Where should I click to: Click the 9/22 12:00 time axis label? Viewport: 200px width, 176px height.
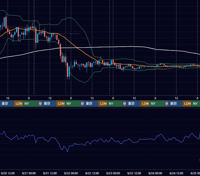(92, 173)
